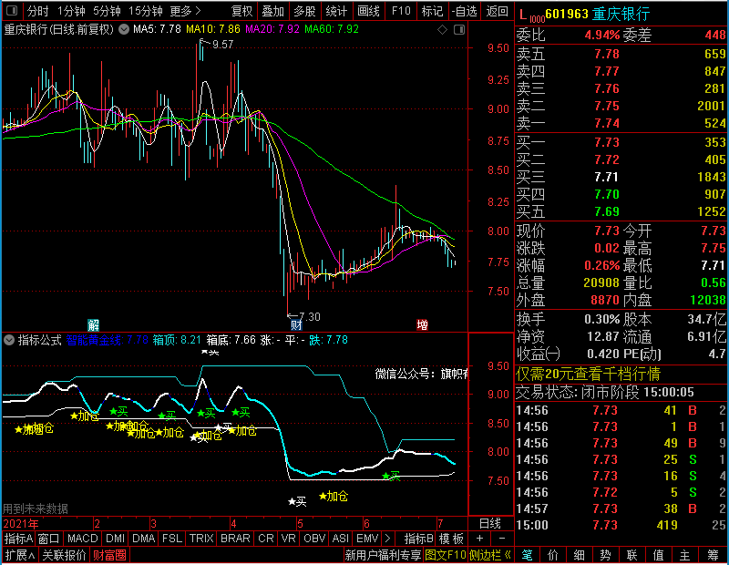This screenshot has width=729, height=565.
Task: Switch indicator to ASI
Action: coord(341,539)
